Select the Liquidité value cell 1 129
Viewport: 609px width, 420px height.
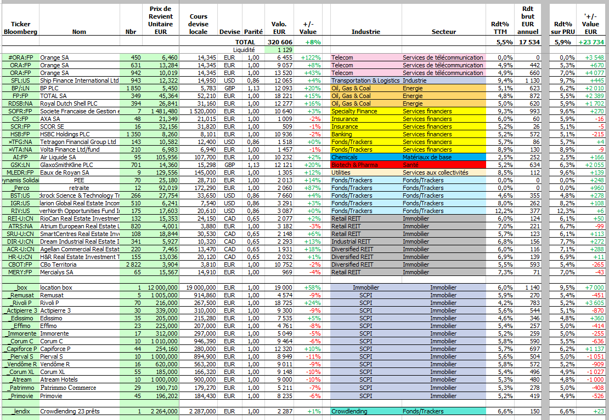click(279, 50)
